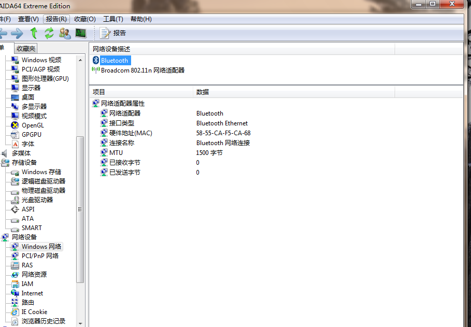Click the OpenGL icon in tree
471x327 pixels.
(x=15, y=125)
